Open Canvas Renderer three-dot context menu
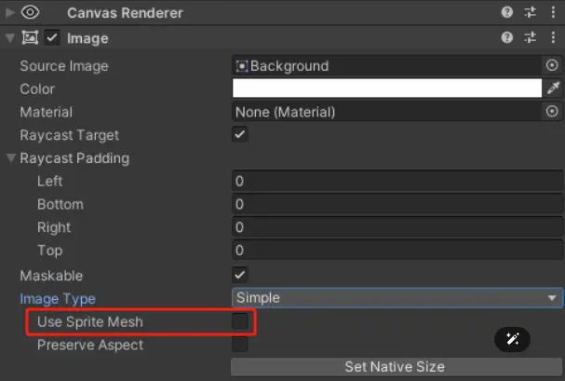 [553, 12]
